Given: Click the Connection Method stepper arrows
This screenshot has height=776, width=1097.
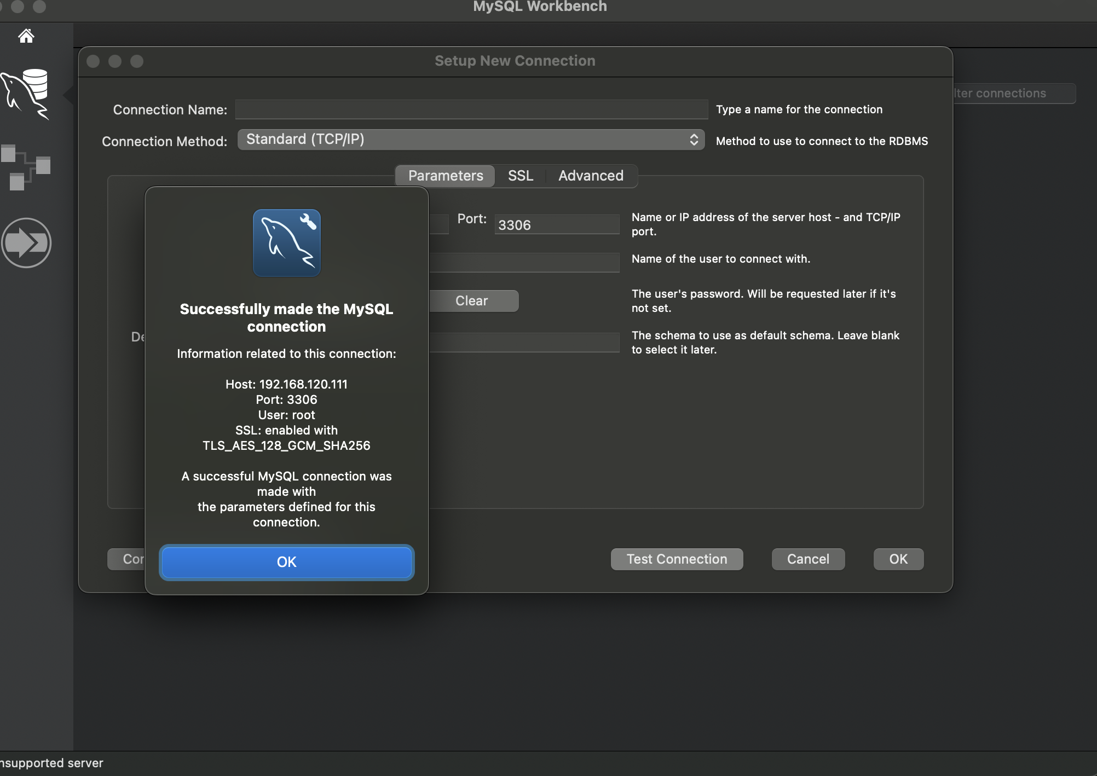Looking at the screenshot, I should coord(694,140).
